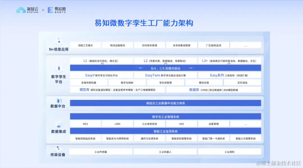
Task: Select the MES box
Action: pos(85,124)
